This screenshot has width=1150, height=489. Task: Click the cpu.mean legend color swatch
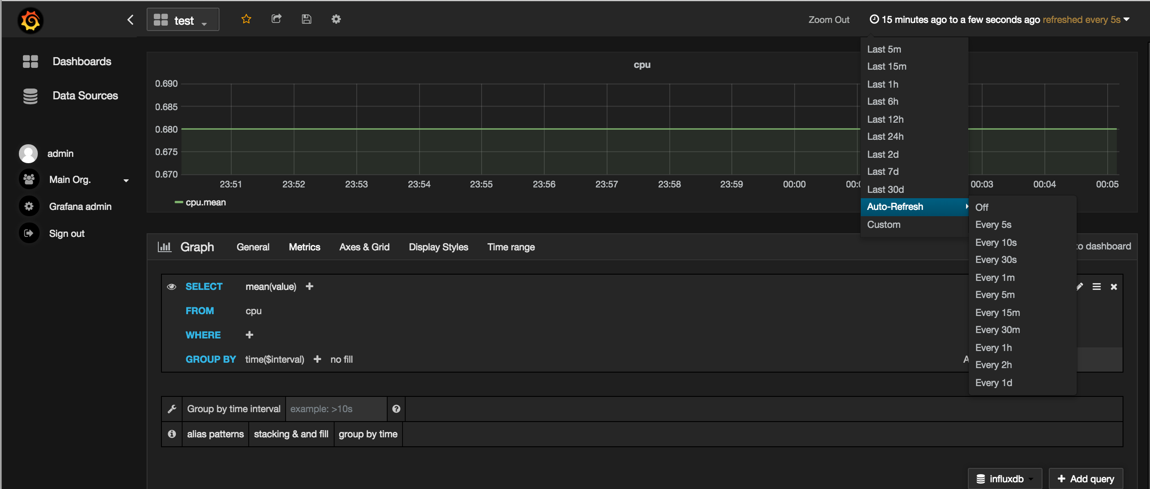click(x=178, y=202)
